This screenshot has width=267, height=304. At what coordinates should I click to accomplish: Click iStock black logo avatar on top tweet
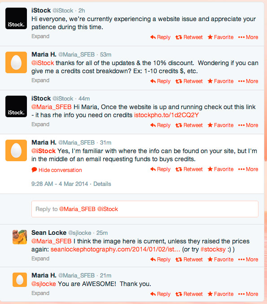[16, 18]
